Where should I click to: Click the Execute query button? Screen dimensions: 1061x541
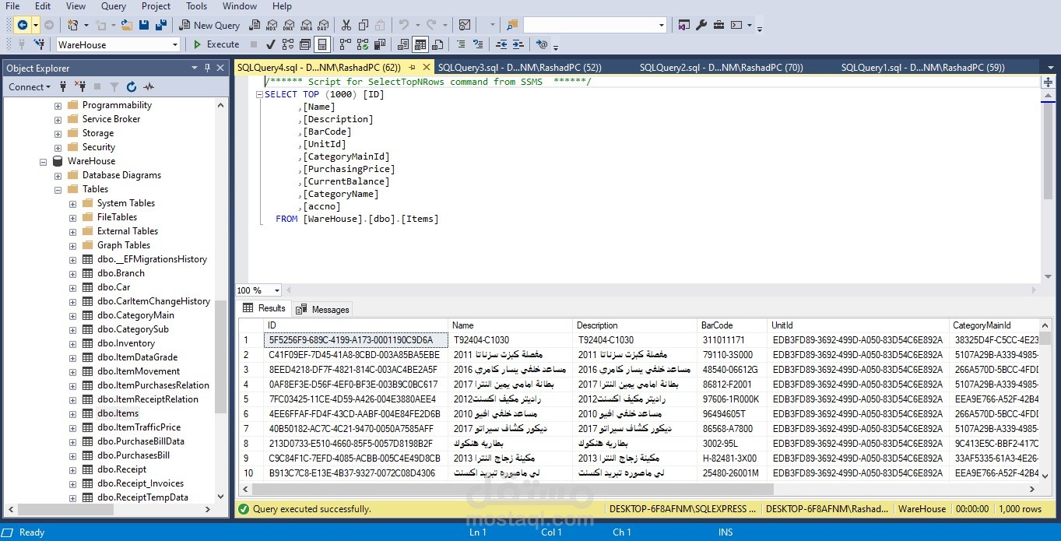[216, 44]
